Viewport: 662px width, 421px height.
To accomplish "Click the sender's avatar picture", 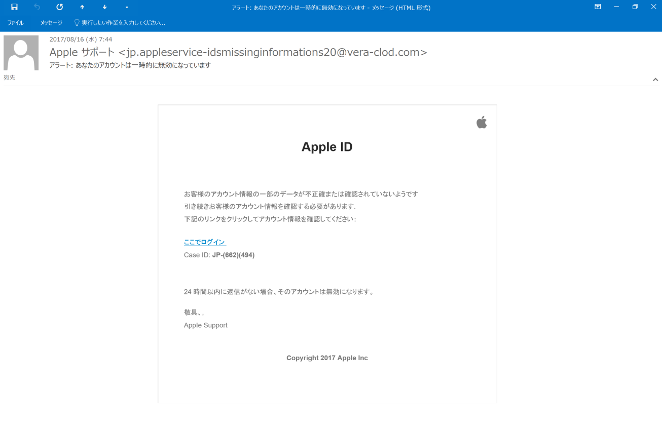I will coord(21,53).
